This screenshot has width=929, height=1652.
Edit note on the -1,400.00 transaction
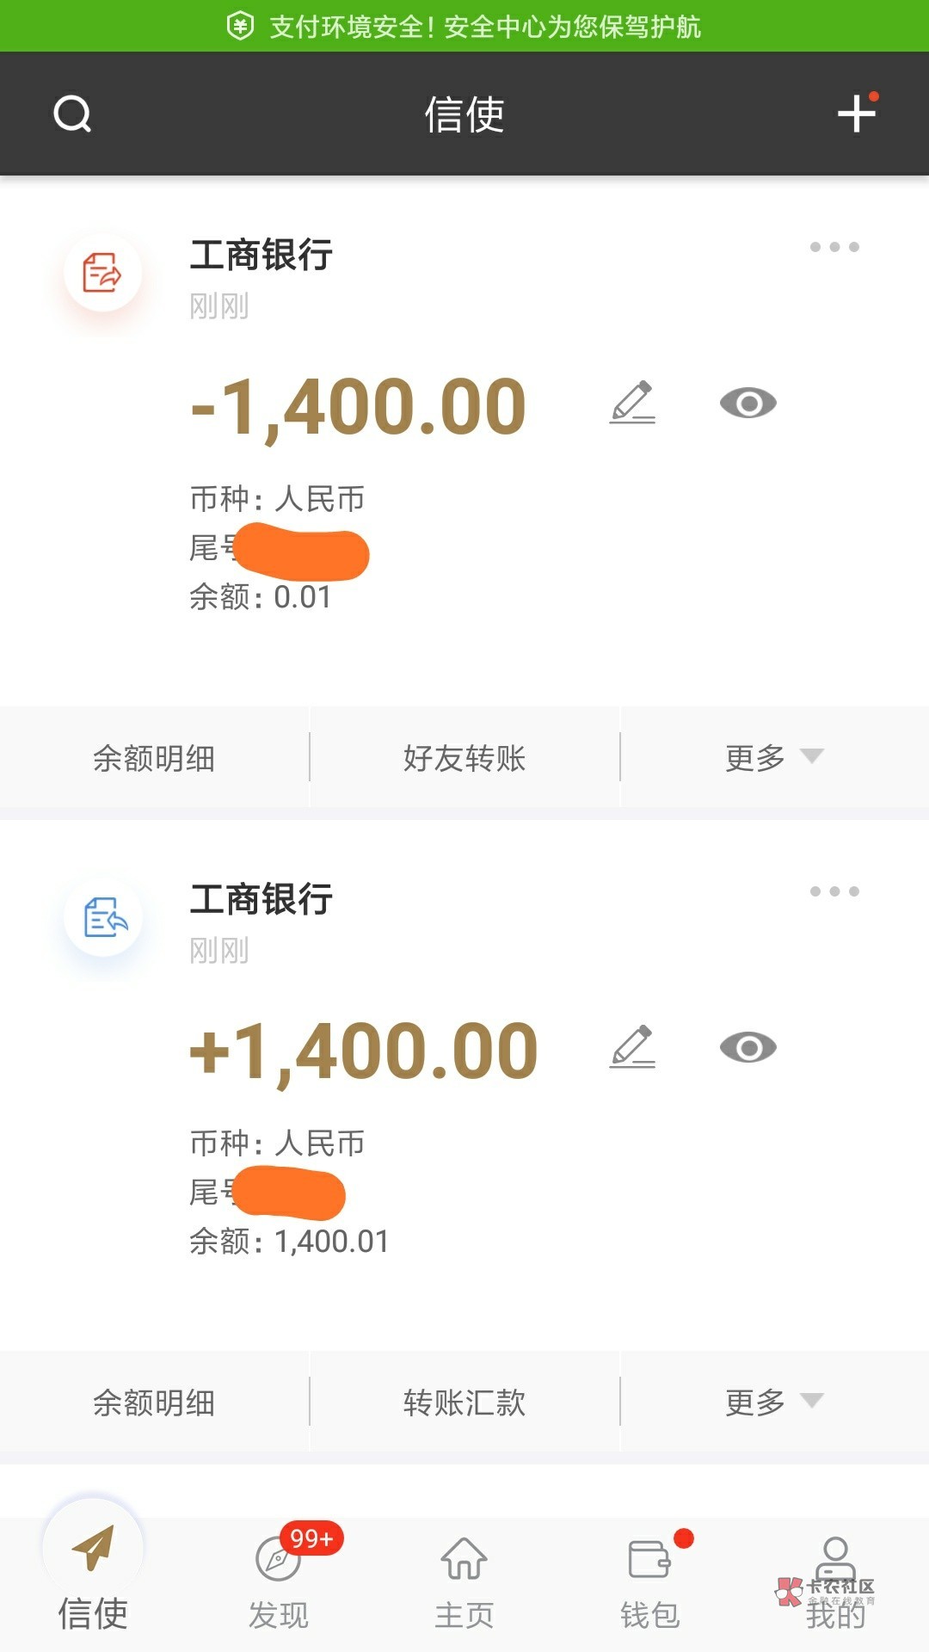[633, 403]
